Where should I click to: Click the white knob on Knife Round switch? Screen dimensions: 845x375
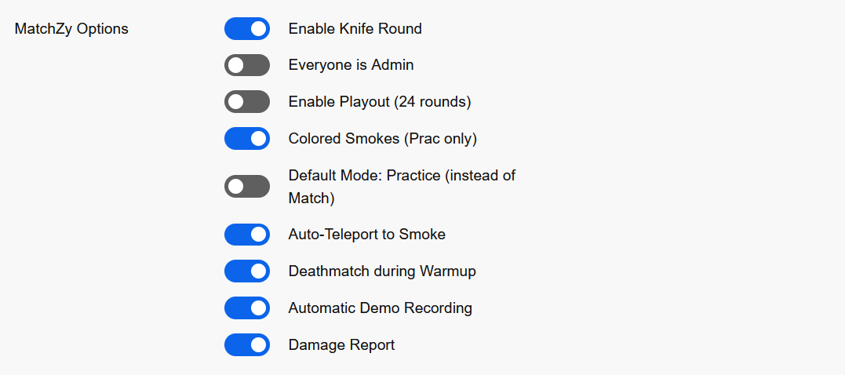pos(258,29)
